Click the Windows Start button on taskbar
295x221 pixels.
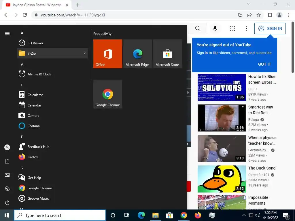(x=7, y=215)
